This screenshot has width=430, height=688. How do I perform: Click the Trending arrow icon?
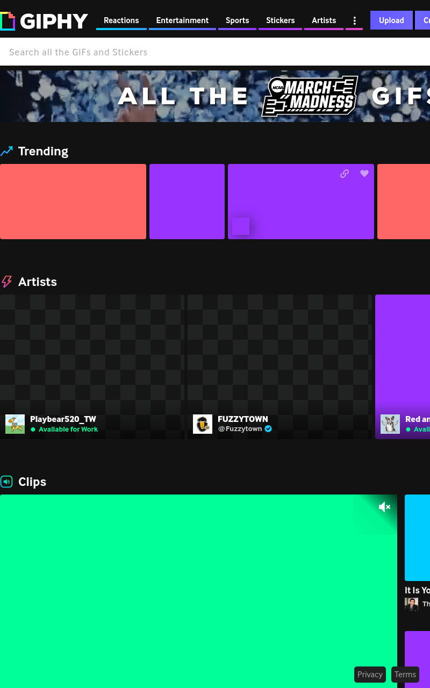[6, 152]
